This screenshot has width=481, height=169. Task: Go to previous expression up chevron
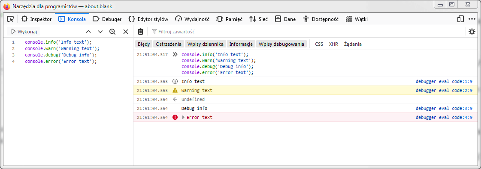[x=88, y=32]
